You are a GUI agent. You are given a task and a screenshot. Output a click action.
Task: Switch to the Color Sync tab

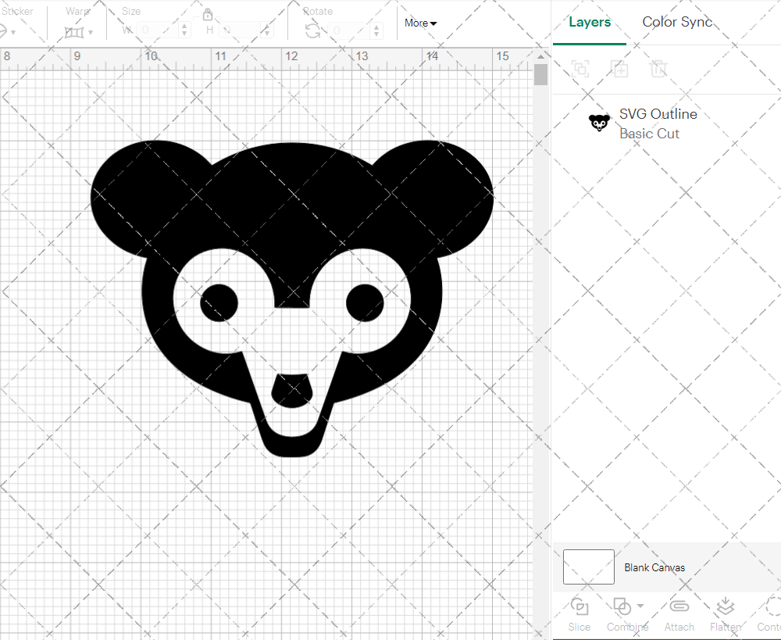point(677,22)
